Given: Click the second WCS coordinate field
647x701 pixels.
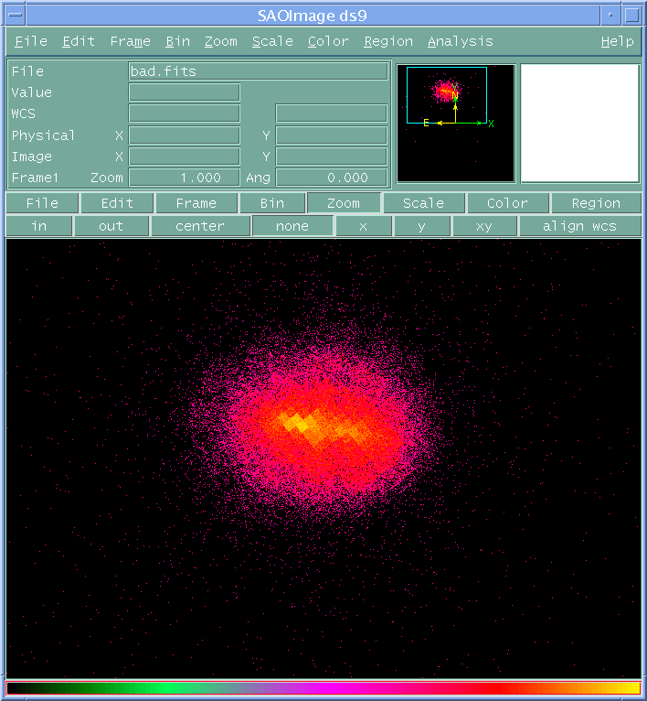Looking at the screenshot, I should click(x=332, y=113).
